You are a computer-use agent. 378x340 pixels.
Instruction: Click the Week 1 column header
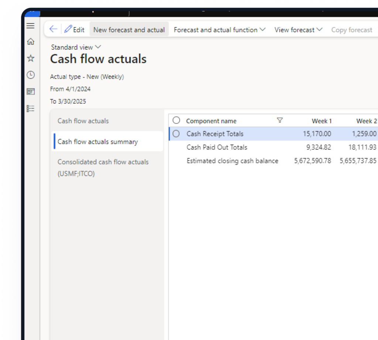[x=322, y=121]
